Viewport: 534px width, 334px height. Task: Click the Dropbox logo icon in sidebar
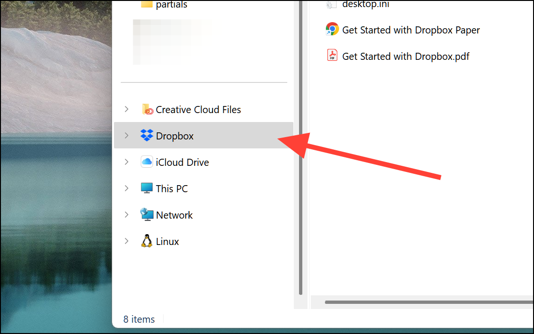(x=147, y=135)
